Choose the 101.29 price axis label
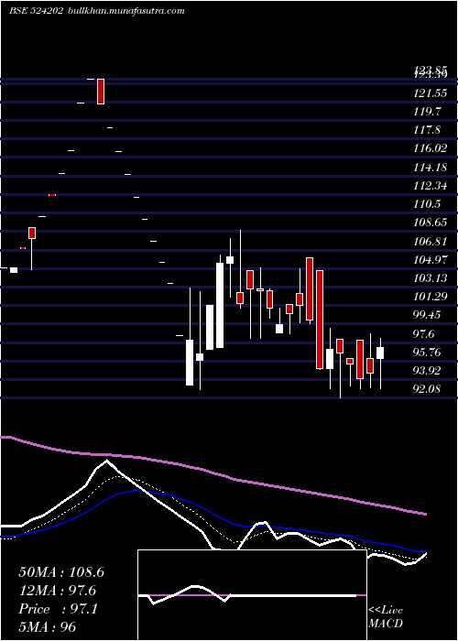This screenshot has width=458, height=641. tap(430, 296)
